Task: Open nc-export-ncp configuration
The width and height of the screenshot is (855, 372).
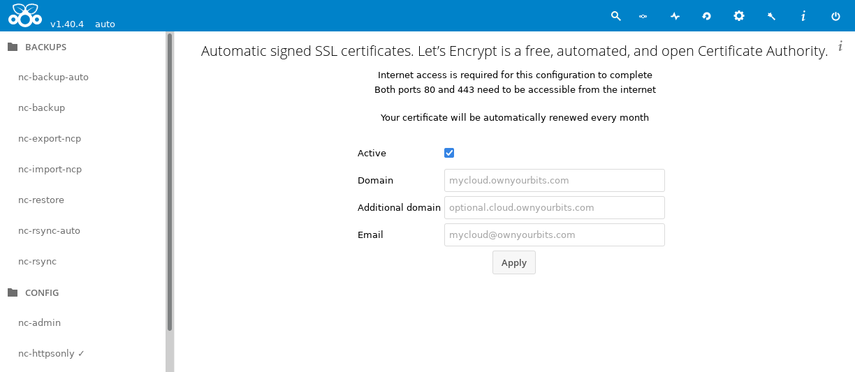Action: pyautogui.click(x=50, y=138)
